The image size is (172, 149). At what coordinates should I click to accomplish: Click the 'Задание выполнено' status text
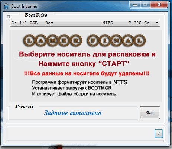tap(73, 113)
